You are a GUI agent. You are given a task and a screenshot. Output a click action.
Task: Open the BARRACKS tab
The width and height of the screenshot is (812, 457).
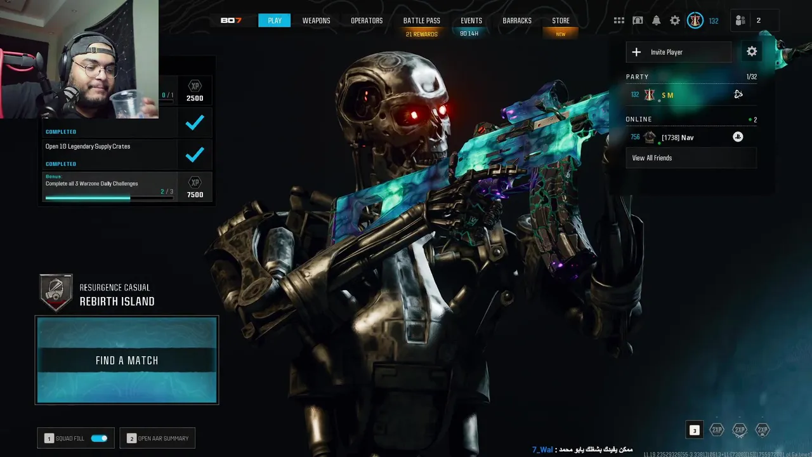517,20
